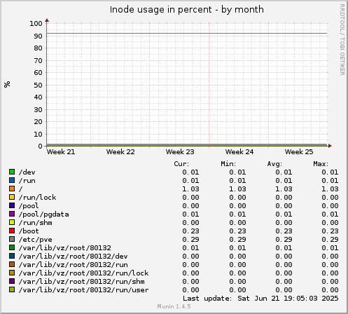Click the Week 25 axis label
Screen dimensions: 348x314
299,152
